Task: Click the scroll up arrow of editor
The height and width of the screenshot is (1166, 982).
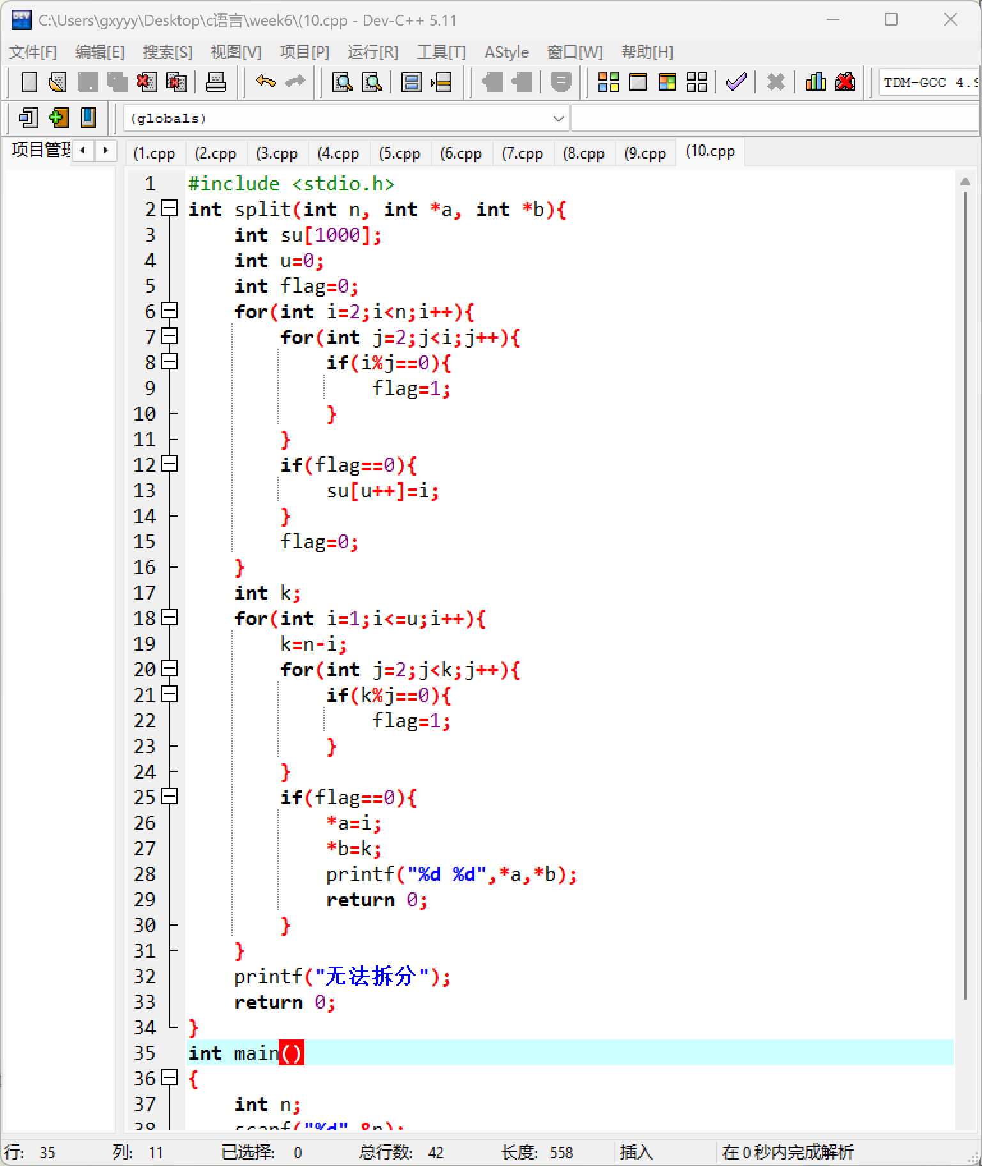Action: (965, 182)
